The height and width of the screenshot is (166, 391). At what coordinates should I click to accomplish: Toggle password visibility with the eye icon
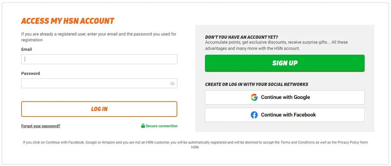172,84
